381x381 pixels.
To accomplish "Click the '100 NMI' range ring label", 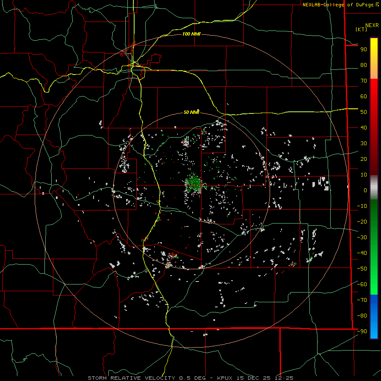I will click(191, 34).
